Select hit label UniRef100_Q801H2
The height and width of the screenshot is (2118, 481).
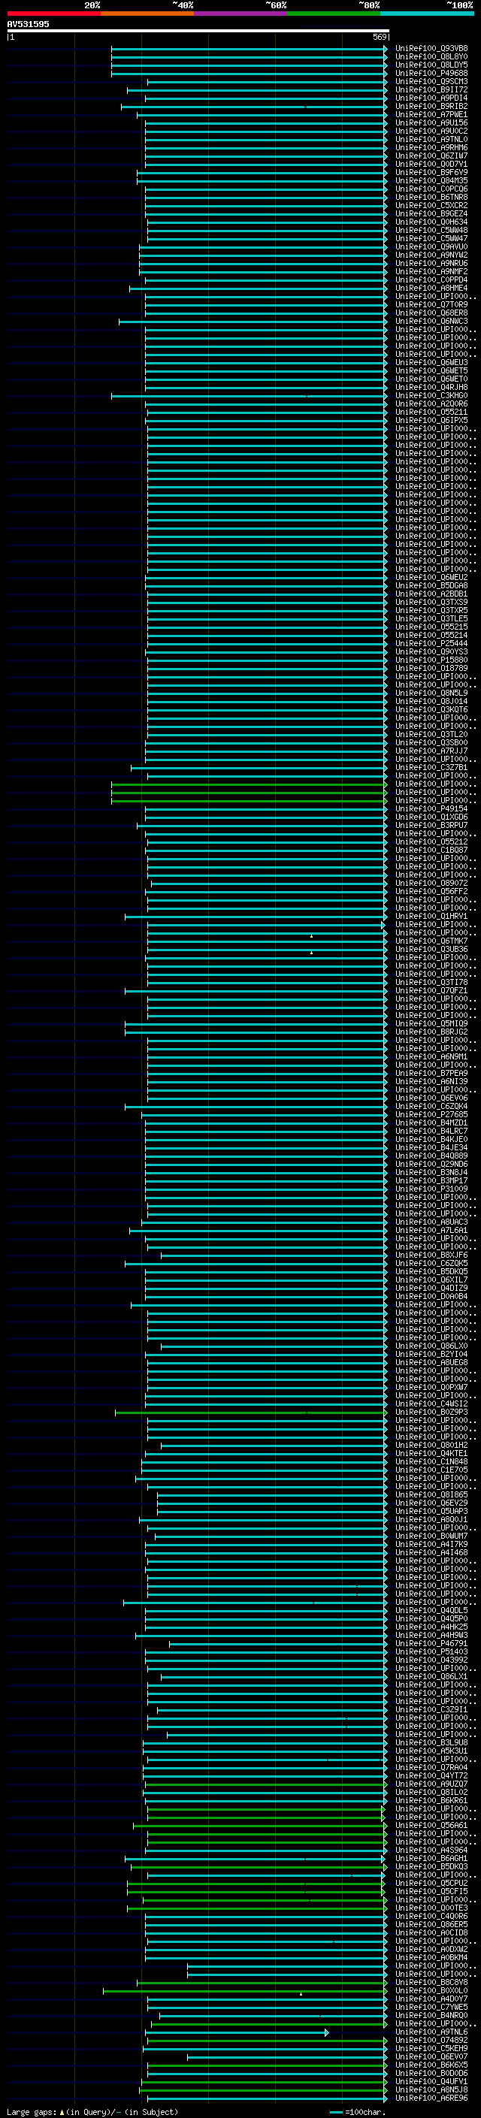tap(431, 1446)
